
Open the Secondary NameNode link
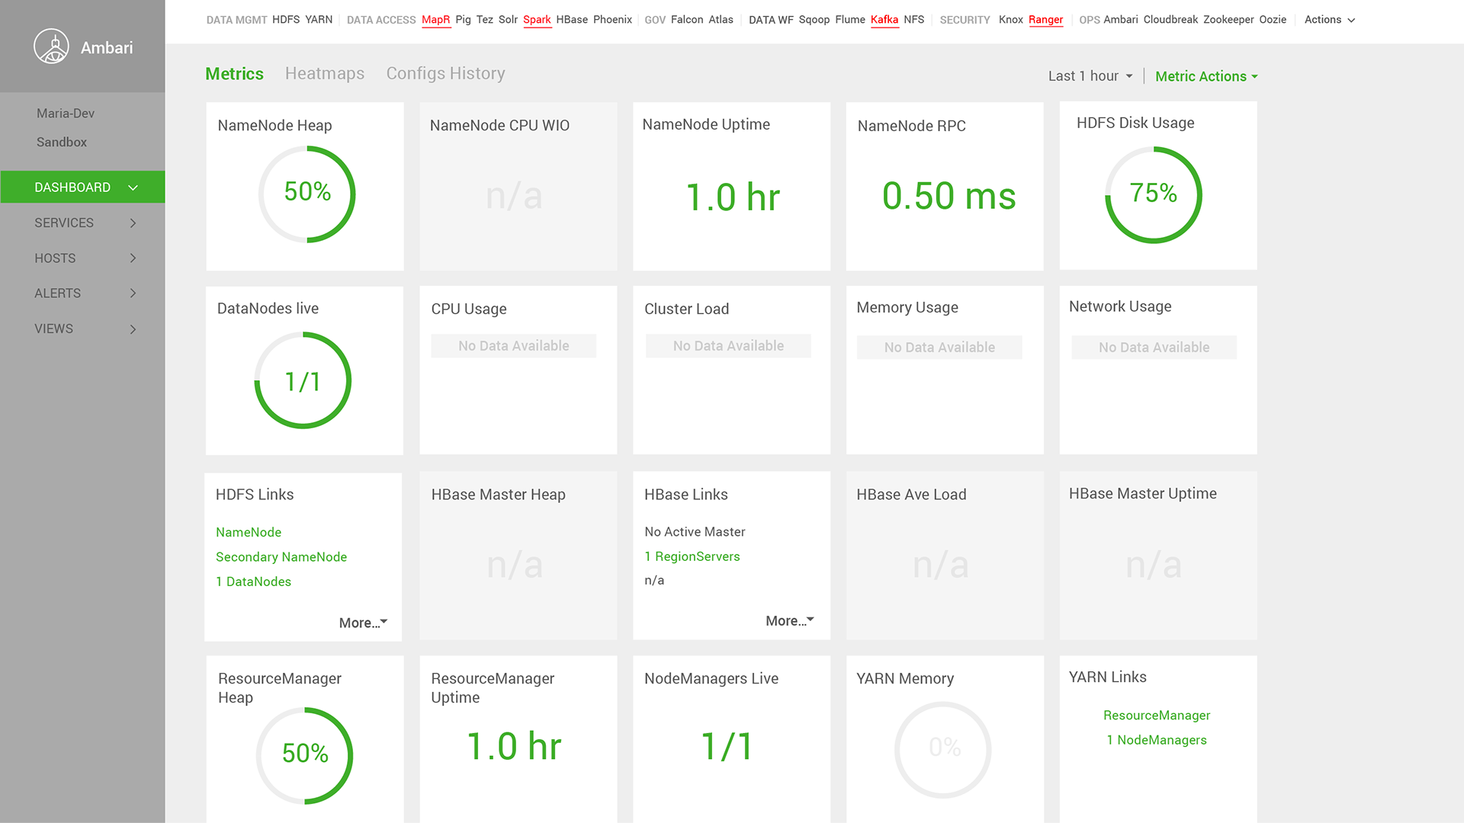281,557
